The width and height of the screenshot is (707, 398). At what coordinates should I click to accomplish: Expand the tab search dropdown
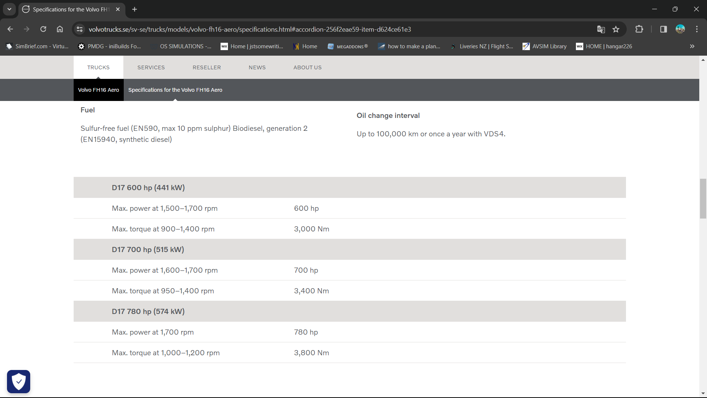coord(9,9)
